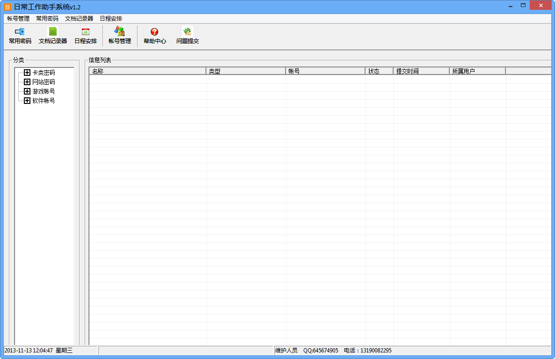Expand the 游戏帐号 tree node
This screenshot has height=359, width=555.
pyautogui.click(x=27, y=91)
